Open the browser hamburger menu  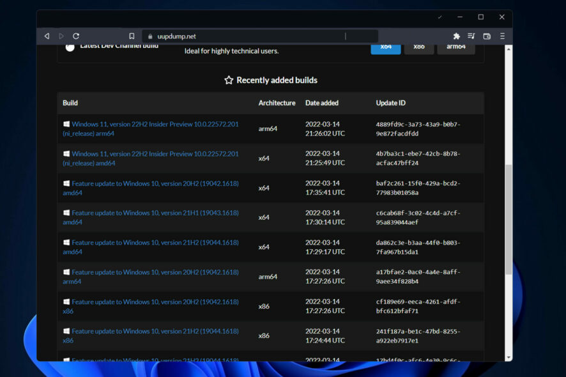tap(503, 36)
